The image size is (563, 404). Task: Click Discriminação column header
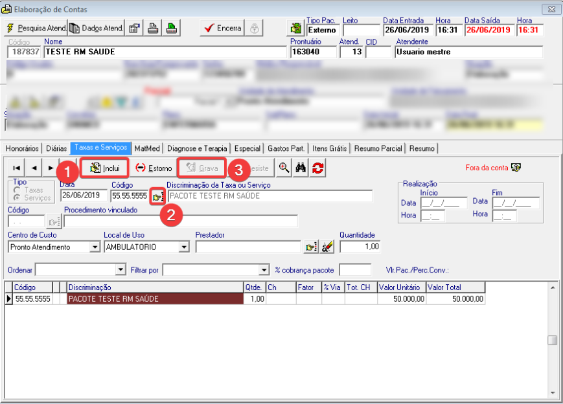[155, 287]
